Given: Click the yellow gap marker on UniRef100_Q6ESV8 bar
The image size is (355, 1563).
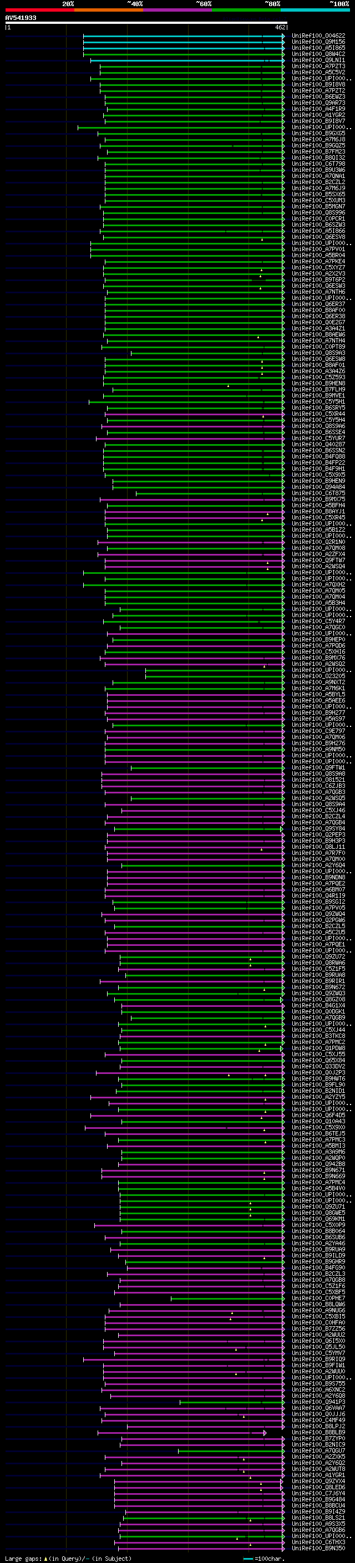Looking at the screenshot, I should click(x=262, y=240).
